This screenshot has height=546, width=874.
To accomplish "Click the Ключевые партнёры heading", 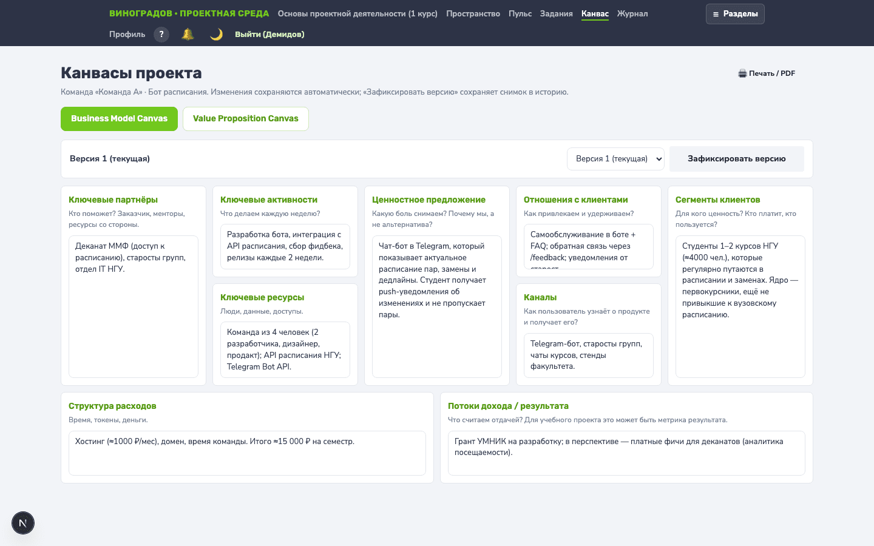I will (113, 200).
